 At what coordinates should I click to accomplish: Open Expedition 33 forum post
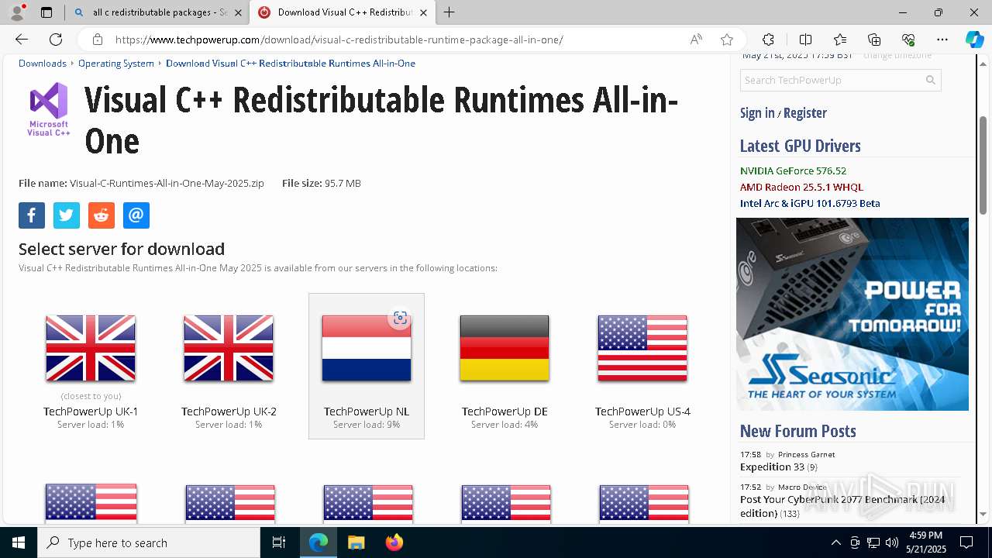tap(772, 467)
